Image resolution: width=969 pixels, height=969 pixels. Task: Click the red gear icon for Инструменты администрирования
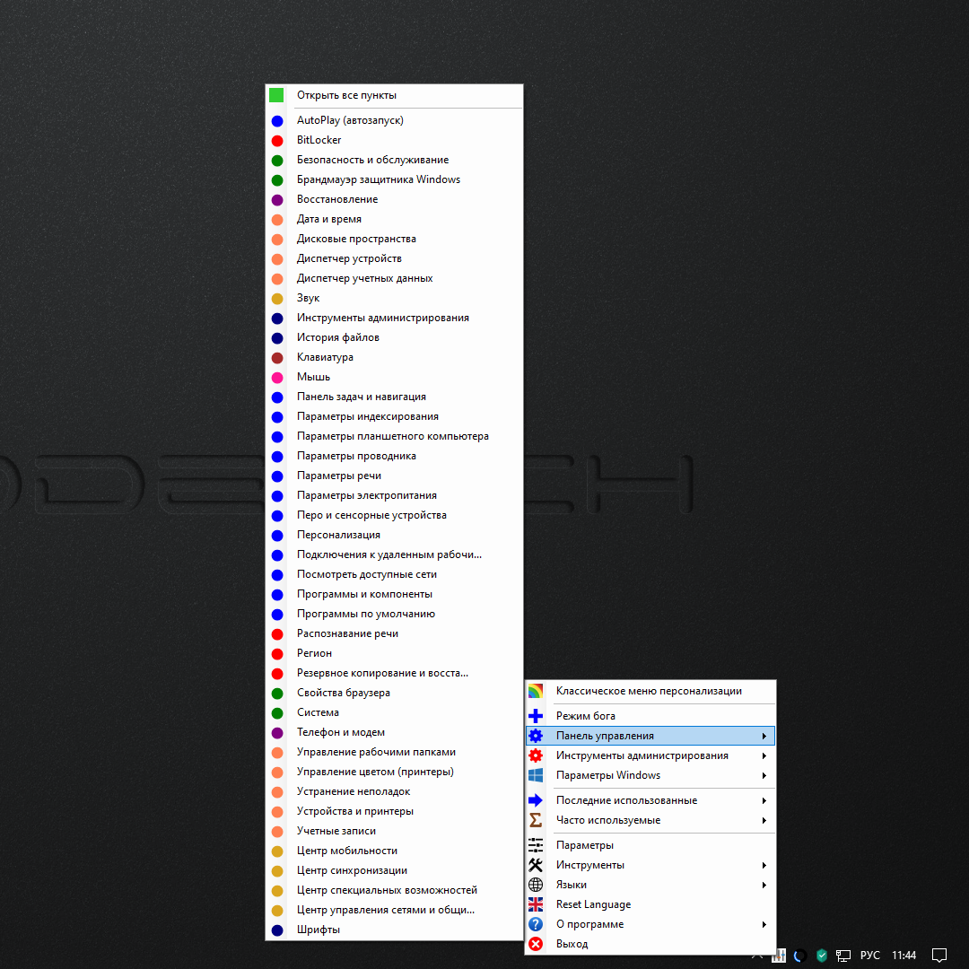tap(536, 755)
